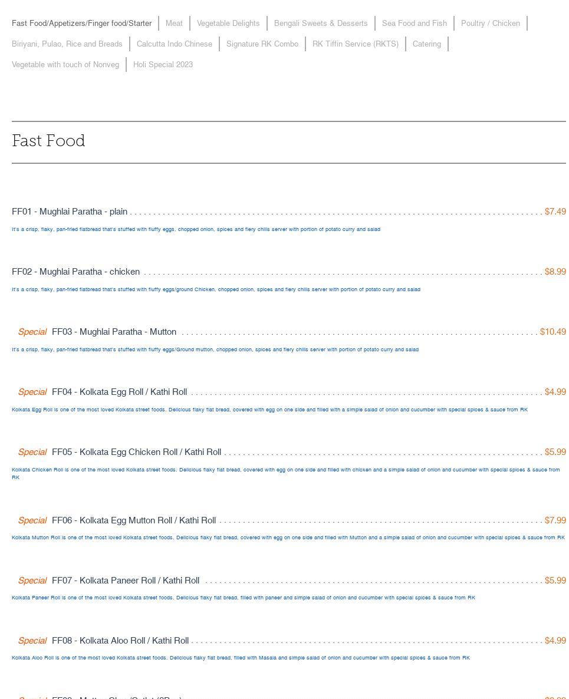Pick FF05 Kolkata Egg Chicken Roll

coord(136,452)
